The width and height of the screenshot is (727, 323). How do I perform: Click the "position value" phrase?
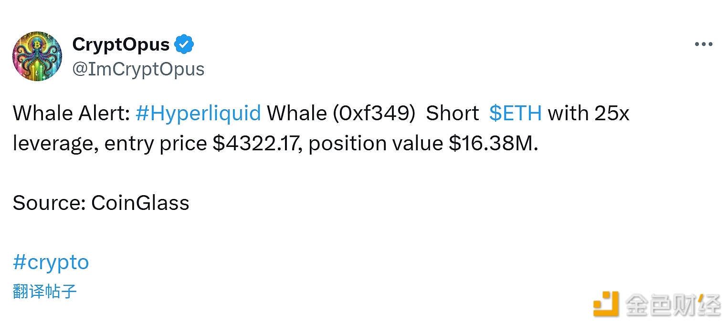pos(376,144)
